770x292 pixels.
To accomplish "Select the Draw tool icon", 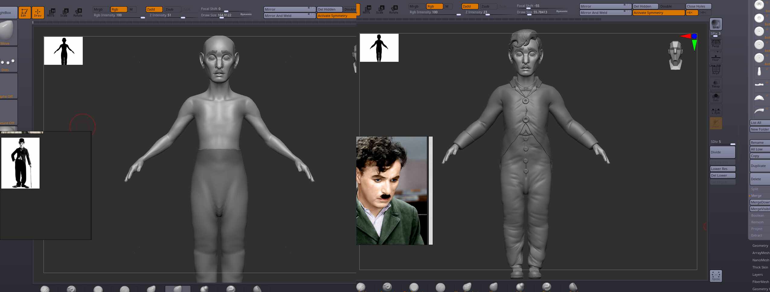I will pos(38,13).
